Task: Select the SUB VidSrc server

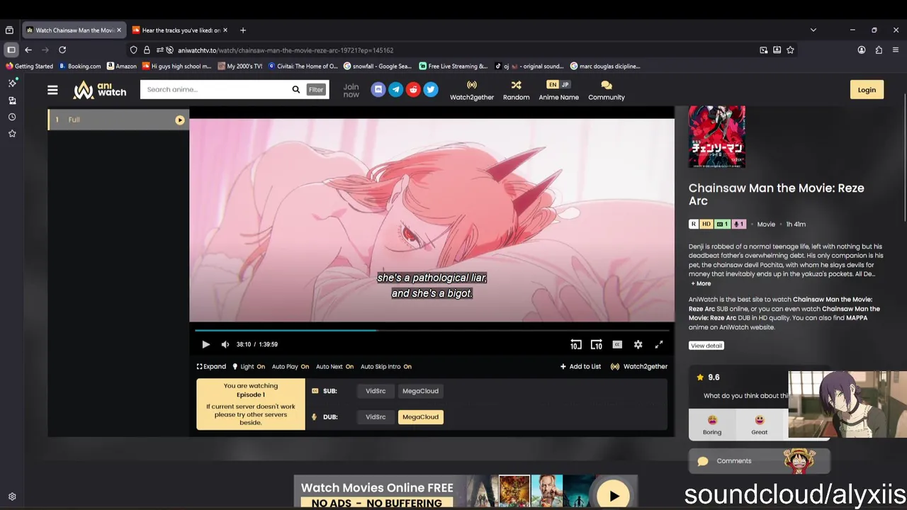Action: pos(376,391)
